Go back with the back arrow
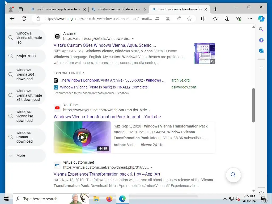The height and width of the screenshot is (204, 272). pos(12,19)
